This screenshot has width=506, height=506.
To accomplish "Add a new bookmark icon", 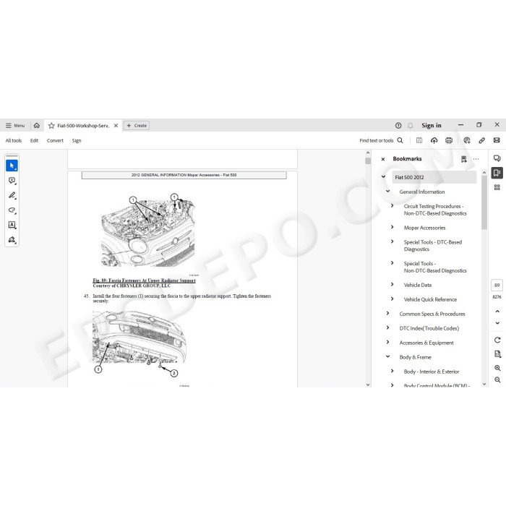I will [x=464, y=159].
